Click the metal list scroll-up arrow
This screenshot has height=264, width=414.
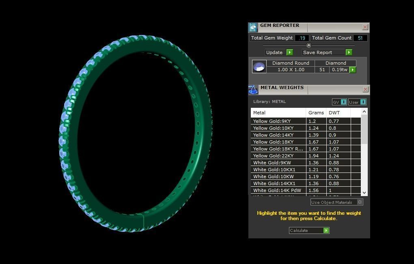click(x=364, y=111)
